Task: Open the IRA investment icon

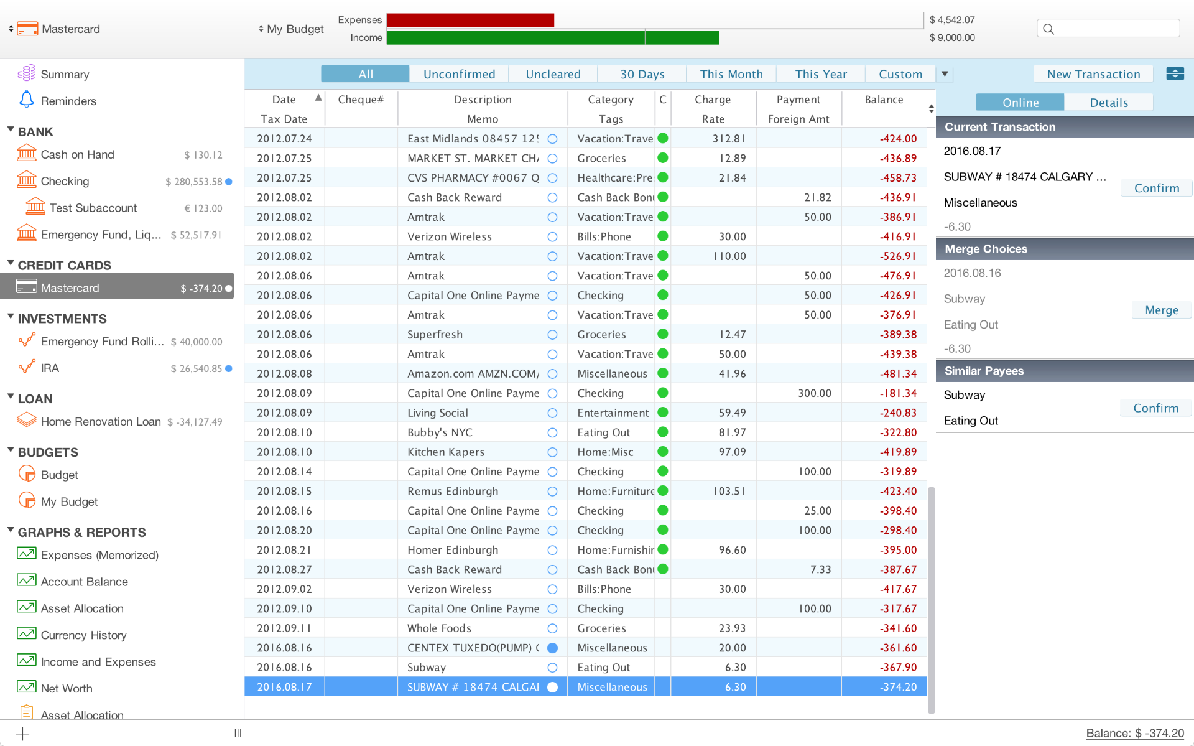Action: pos(26,367)
